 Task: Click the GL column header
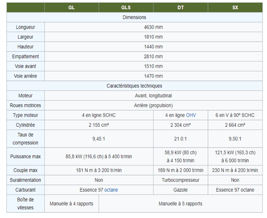coord(71,8)
